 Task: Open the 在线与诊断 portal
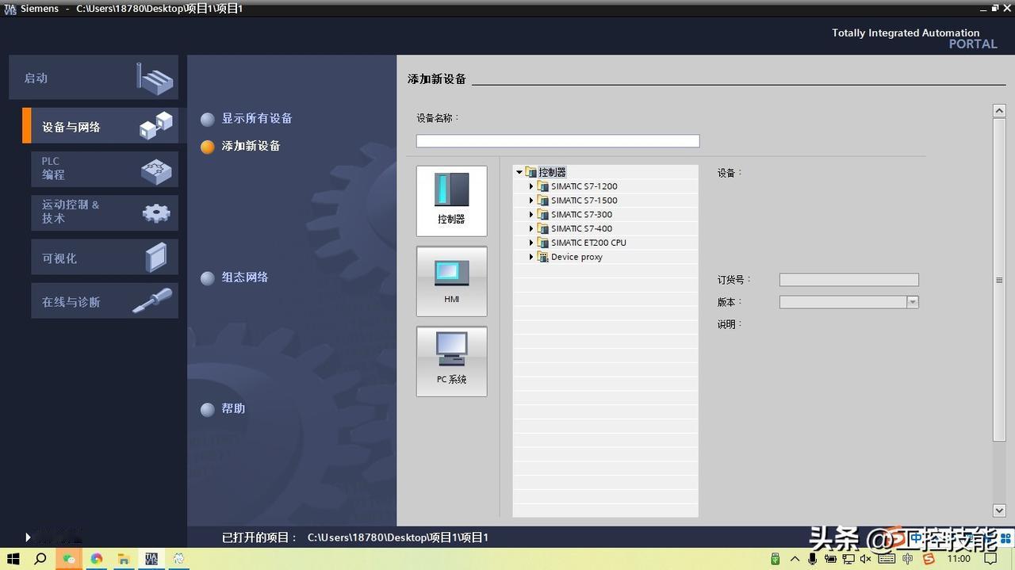105,301
